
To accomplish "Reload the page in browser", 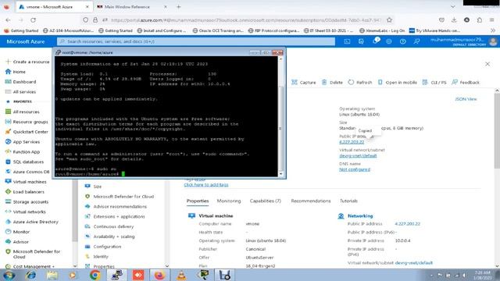I will pos(33,20).
